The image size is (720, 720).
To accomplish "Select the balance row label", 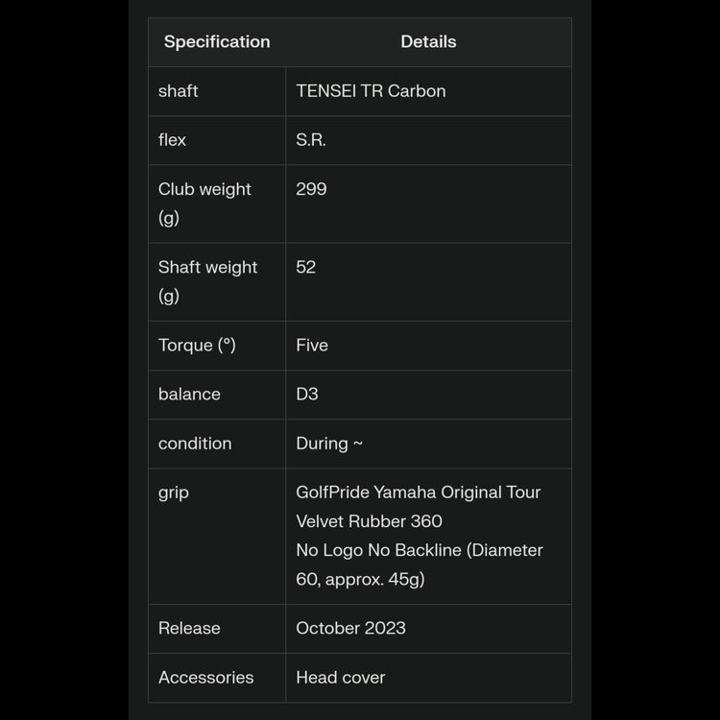I will (189, 395).
